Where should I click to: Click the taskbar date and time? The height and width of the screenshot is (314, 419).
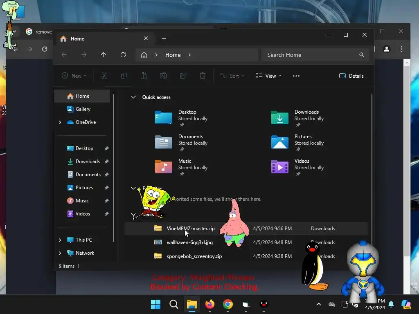pyautogui.click(x=375, y=304)
